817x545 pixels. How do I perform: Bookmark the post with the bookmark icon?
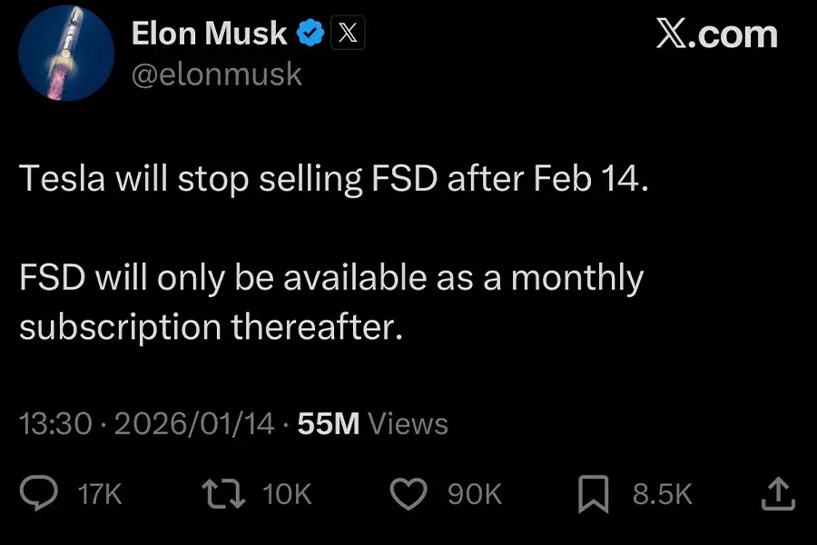[x=594, y=493]
